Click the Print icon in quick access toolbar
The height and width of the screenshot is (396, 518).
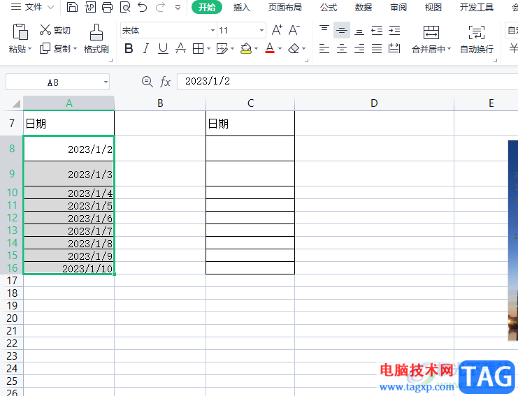107,7
